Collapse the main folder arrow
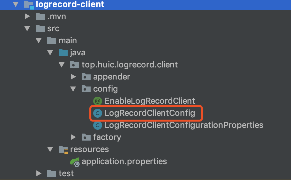Screen dimensions: 291x180 [x=39, y=40]
